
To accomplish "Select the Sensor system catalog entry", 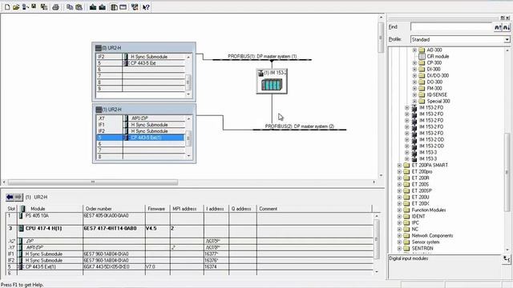I will tap(426, 242).
